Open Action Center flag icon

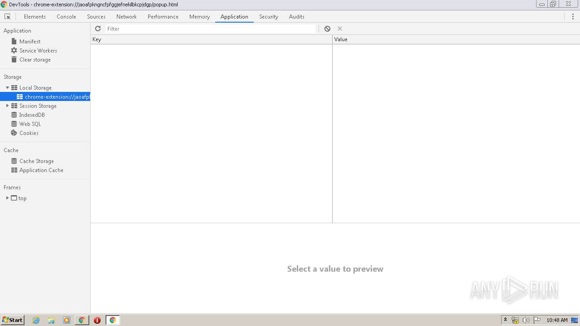coord(537,320)
